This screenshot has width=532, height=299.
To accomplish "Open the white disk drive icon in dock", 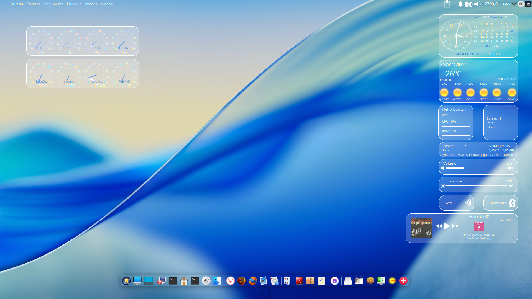I will tap(348, 281).
